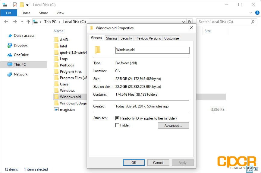This screenshot has width=261, height=173.
Task: Open the recent locations dropdown arrow
Action: [x=22, y=22]
